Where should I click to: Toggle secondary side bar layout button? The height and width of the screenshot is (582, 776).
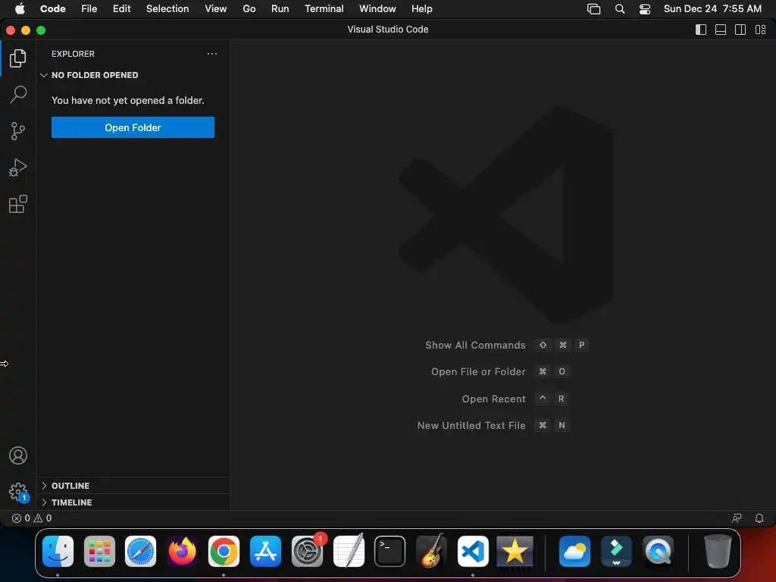click(740, 30)
